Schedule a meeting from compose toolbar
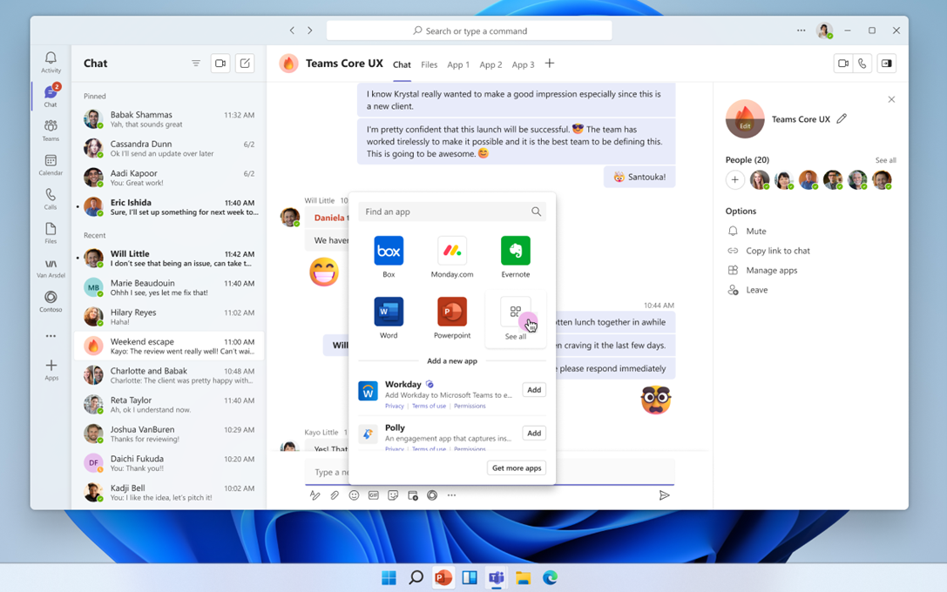The width and height of the screenshot is (947, 592). (412, 495)
